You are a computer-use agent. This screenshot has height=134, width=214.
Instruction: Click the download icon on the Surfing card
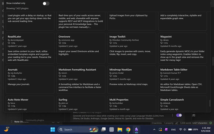pos(60,106)
